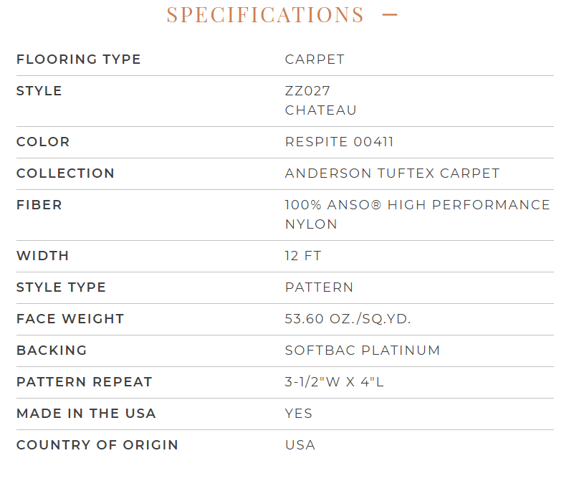Viewport: 574px width, 481px height.
Task: Click the CHATEAU style name
Action: click(x=320, y=110)
